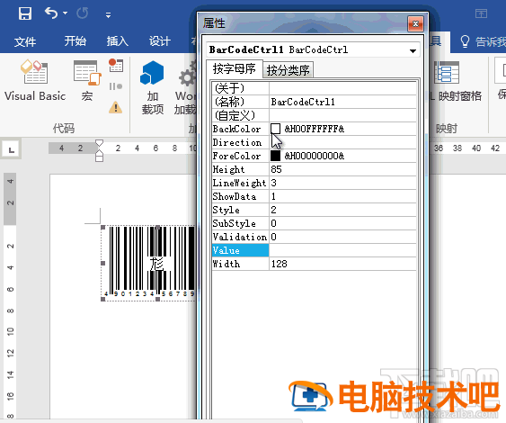
Task: Click the empty Value input field
Action: click(x=342, y=250)
